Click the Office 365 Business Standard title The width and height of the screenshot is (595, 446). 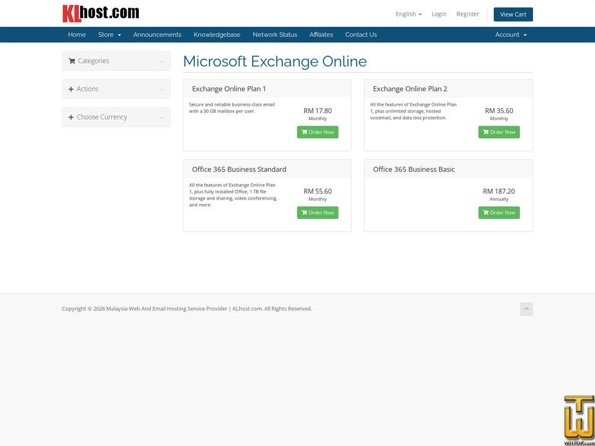239,169
